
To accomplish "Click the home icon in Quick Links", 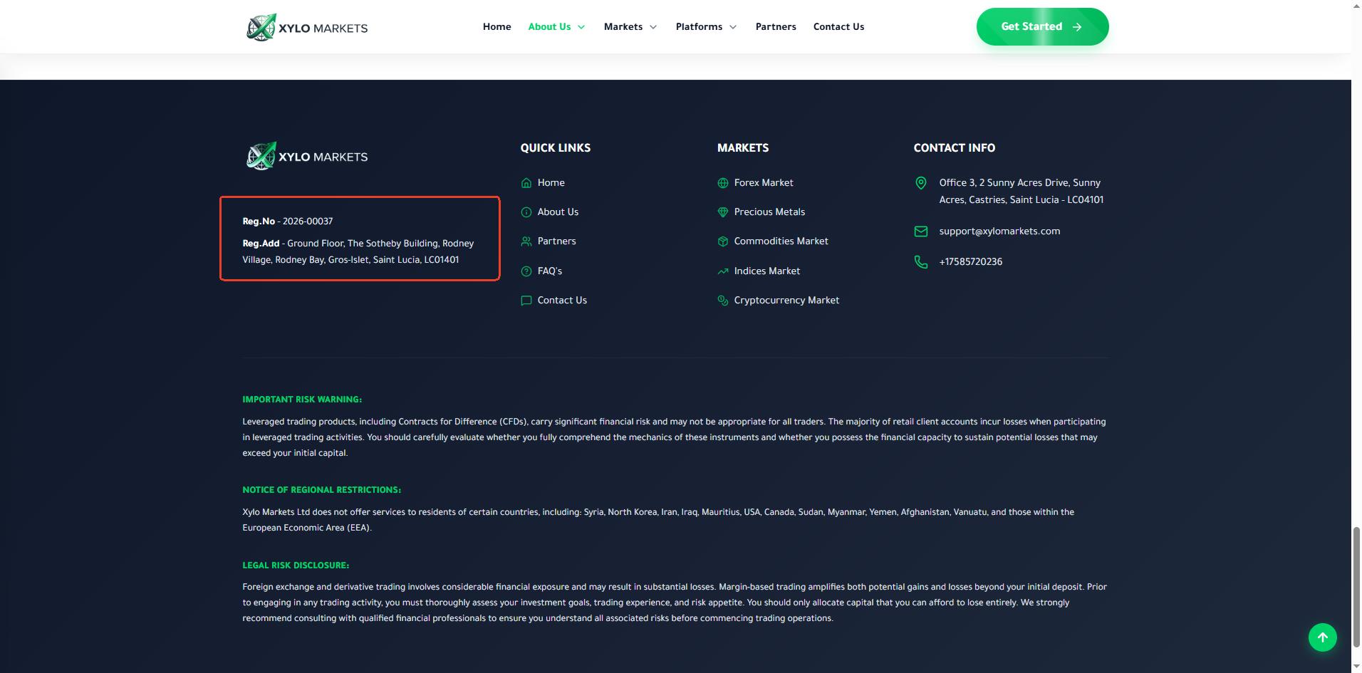I will point(526,183).
